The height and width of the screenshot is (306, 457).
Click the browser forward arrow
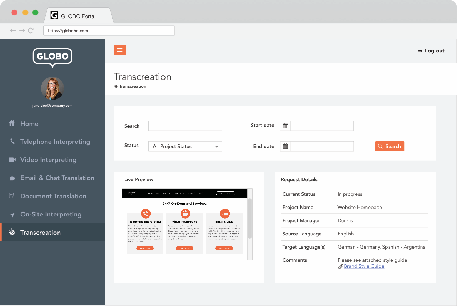(22, 31)
